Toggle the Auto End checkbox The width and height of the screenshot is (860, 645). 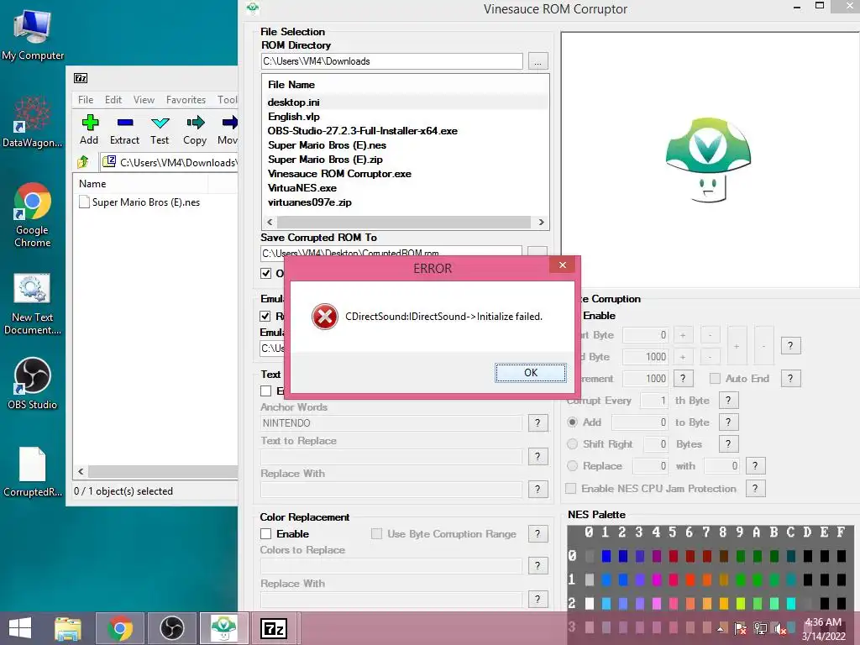coord(715,379)
